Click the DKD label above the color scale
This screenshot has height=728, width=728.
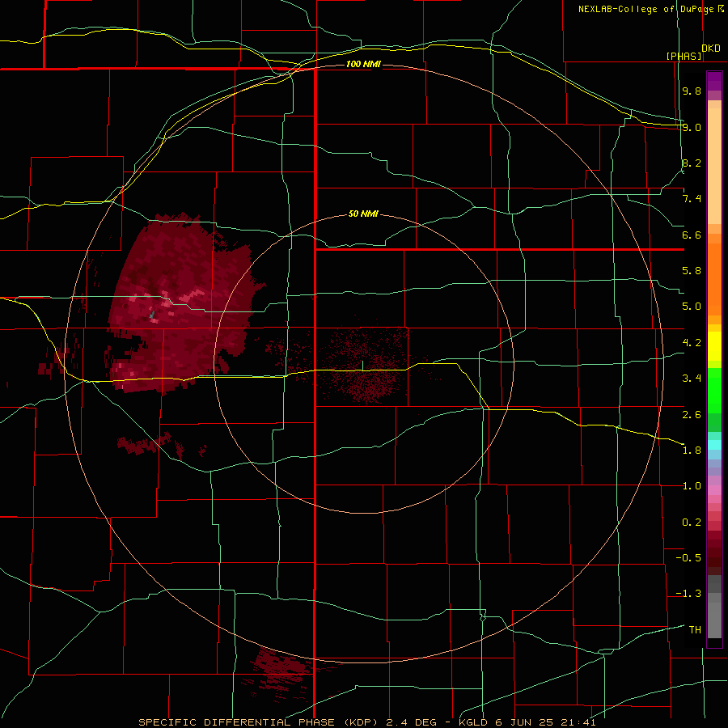tap(711, 49)
